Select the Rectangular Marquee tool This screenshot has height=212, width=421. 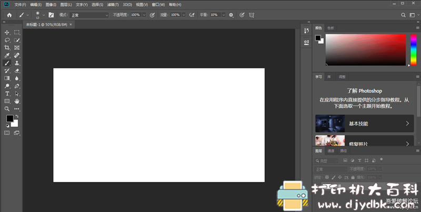tap(17, 32)
